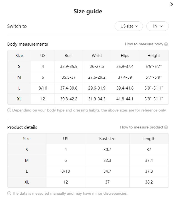The image size is (173, 203).
Task: Click the Waist column header
Action: pos(97,56)
